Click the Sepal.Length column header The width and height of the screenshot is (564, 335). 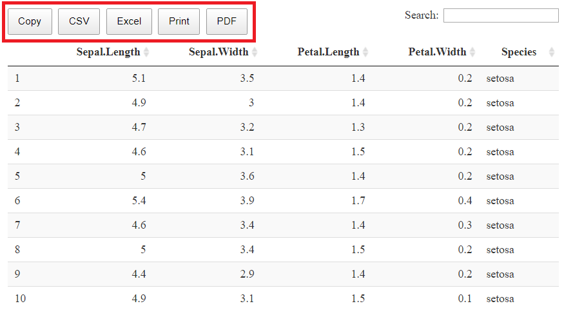(108, 52)
